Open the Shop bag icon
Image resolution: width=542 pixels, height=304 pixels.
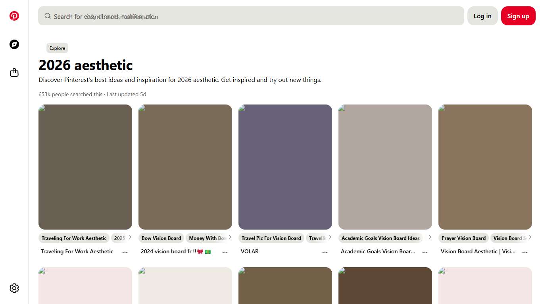(14, 73)
